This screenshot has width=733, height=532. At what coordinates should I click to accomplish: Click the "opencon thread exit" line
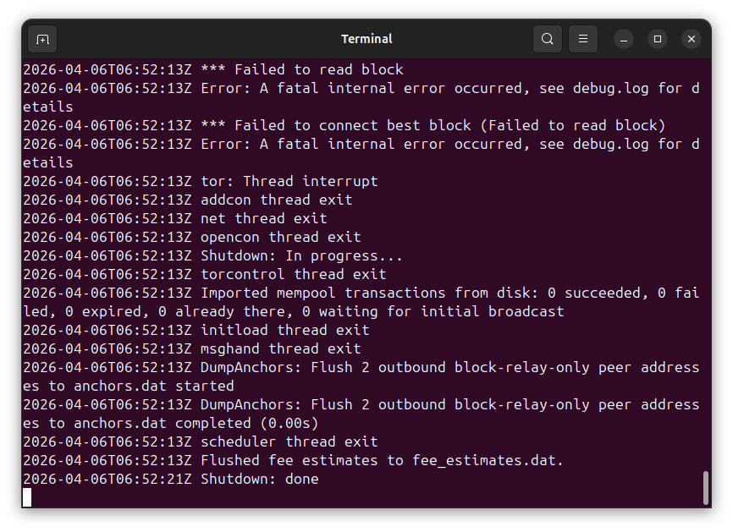280,238
